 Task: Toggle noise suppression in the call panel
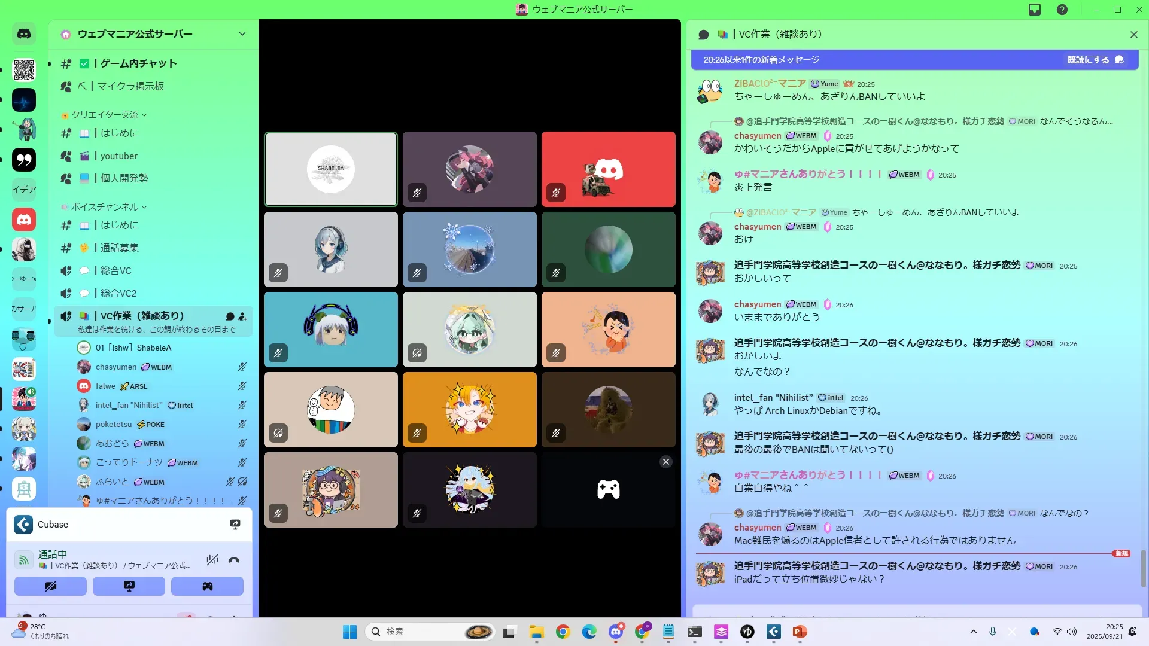[212, 560]
